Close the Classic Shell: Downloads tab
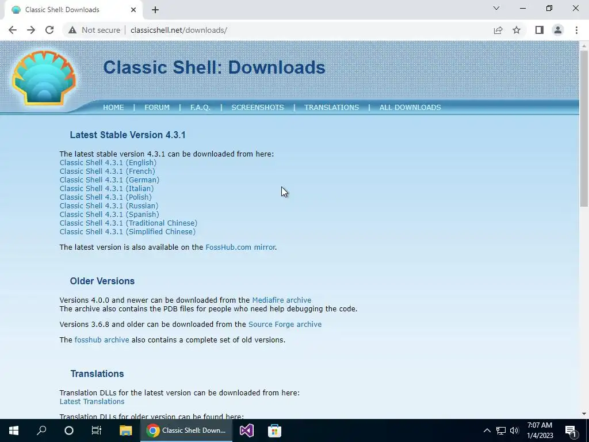 [x=133, y=10]
